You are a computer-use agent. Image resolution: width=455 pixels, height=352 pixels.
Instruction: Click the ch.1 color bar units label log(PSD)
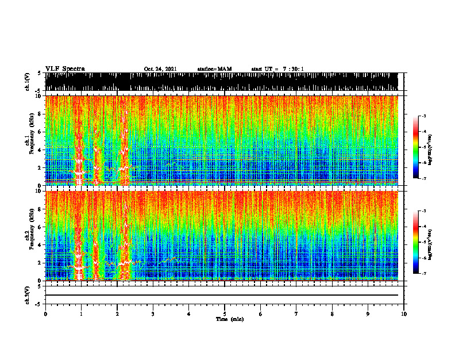tap(430, 150)
